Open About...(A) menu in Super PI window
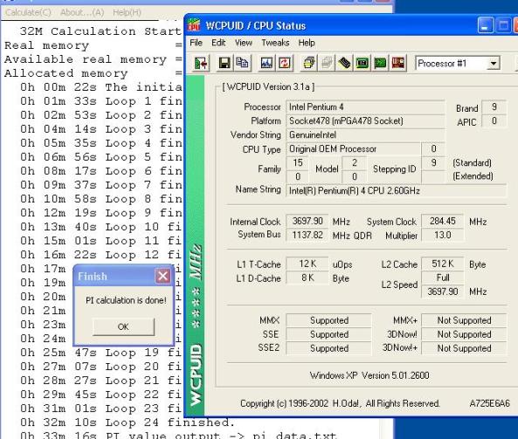The width and height of the screenshot is (518, 439). click(x=82, y=12)
